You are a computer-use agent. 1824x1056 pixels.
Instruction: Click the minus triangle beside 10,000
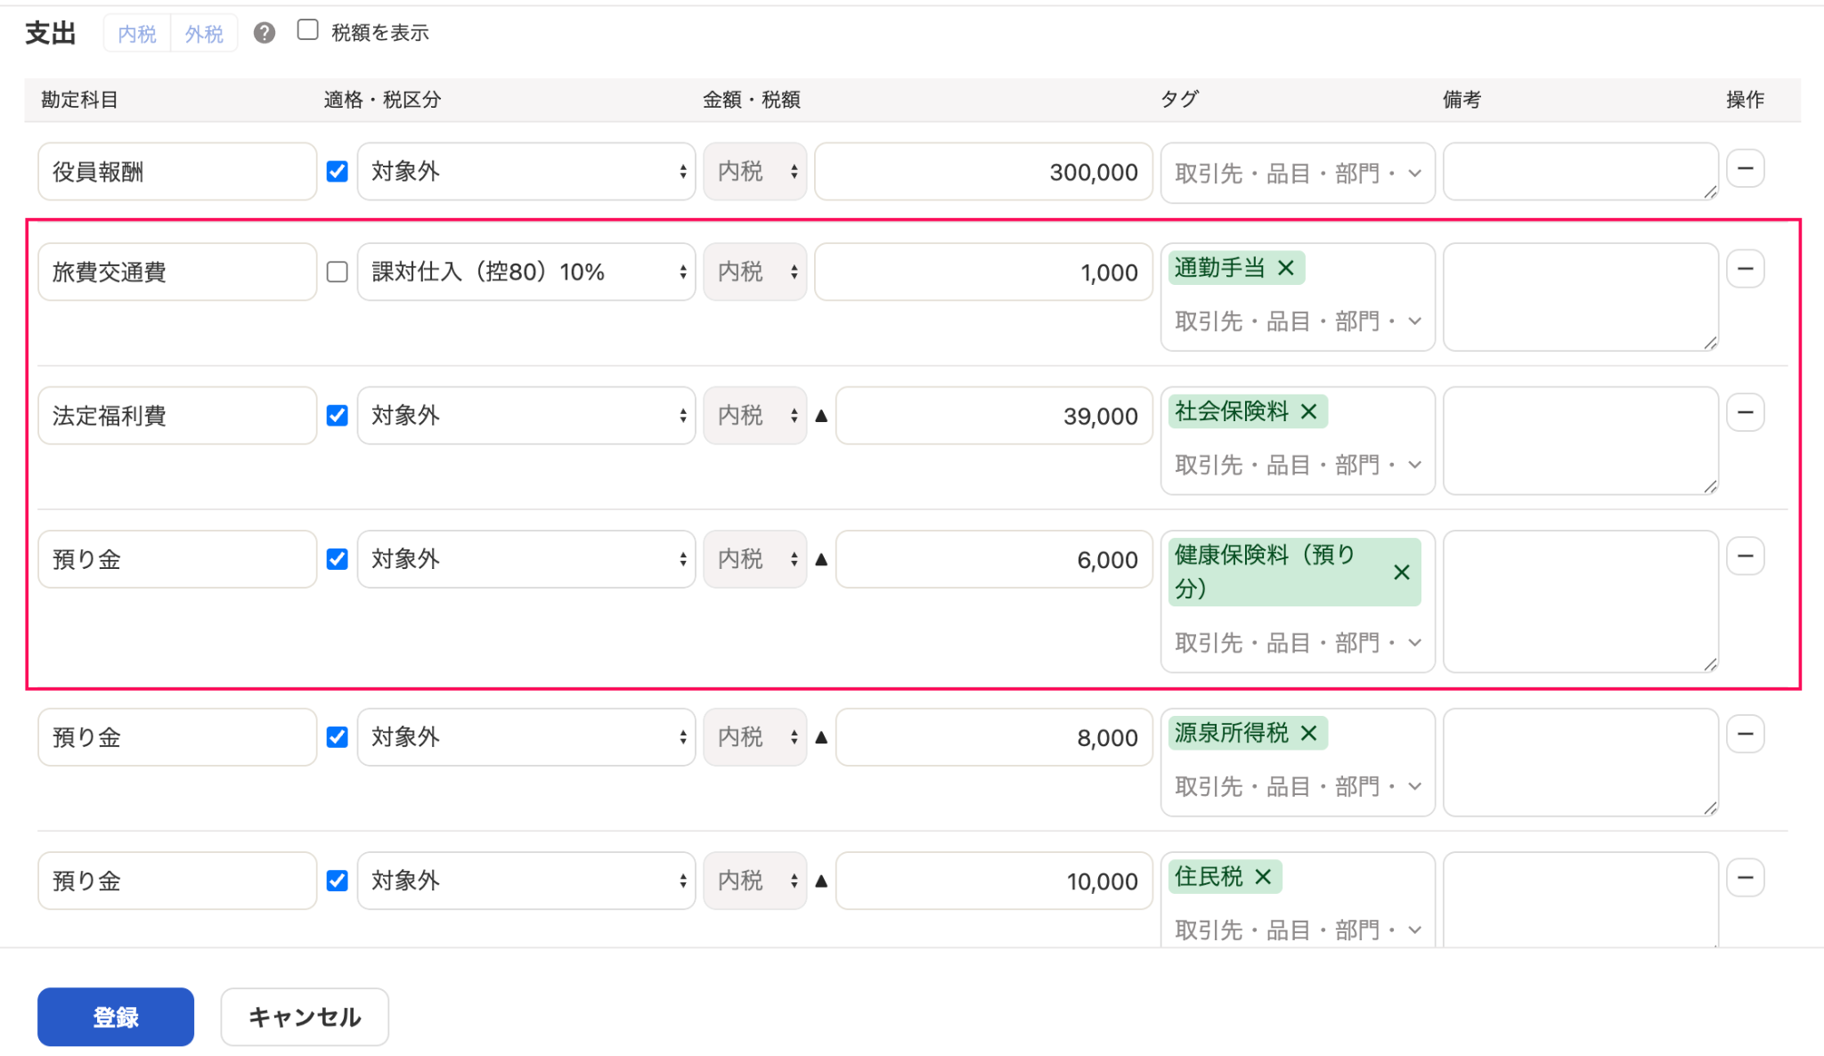coord(821,881)
